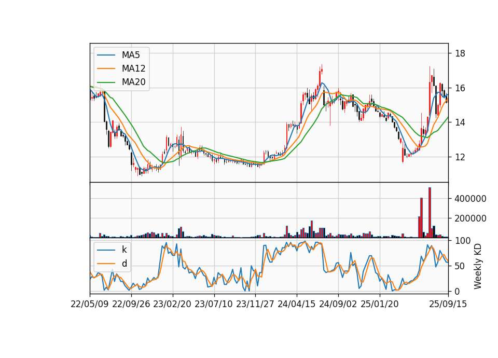This screenshot has height=358, width=498.
Task: Click the 23/02/20 date tick label
Action: 172,305
